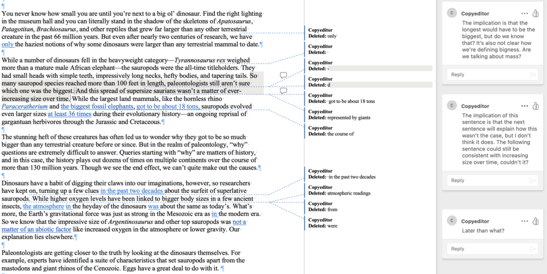
Task: Click send arrow in the 'Later than what?' reply box
Action: point(532,249)
